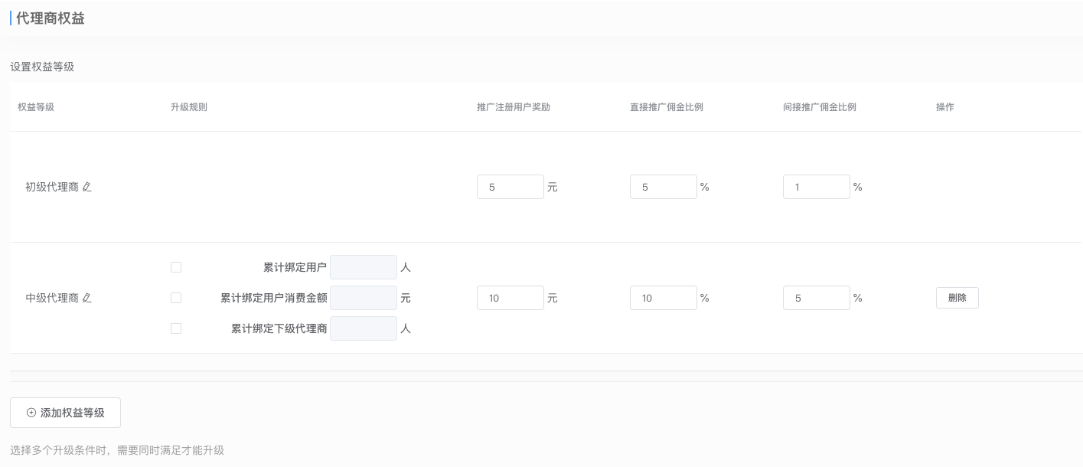This screenshot has width=1083, height=467.
Task: Enable the 累计绑定用户 upgrade rule checkbox
Action: 176,267
